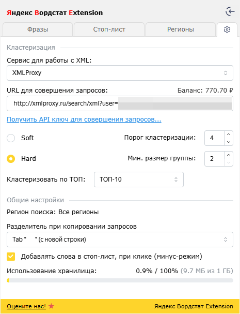
Task: Toggle the add words to stop-list checkbox
Action: click(11, 257)
